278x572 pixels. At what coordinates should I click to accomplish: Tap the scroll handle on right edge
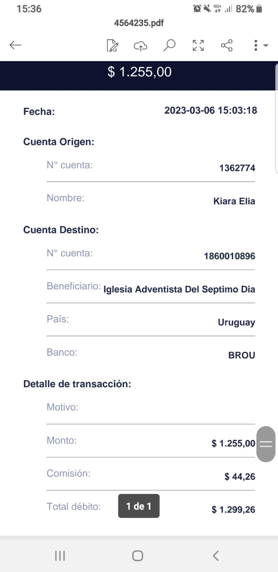tap(266, 444)
